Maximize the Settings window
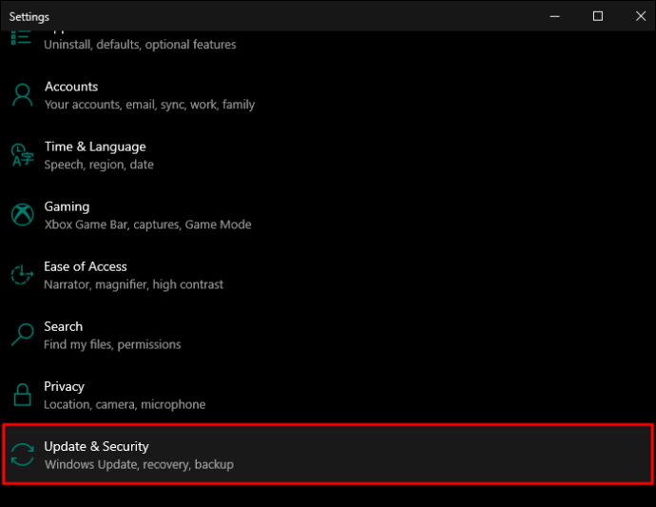Image resolution: width=656 pixels, height=507 pixels. click(597, 16)
